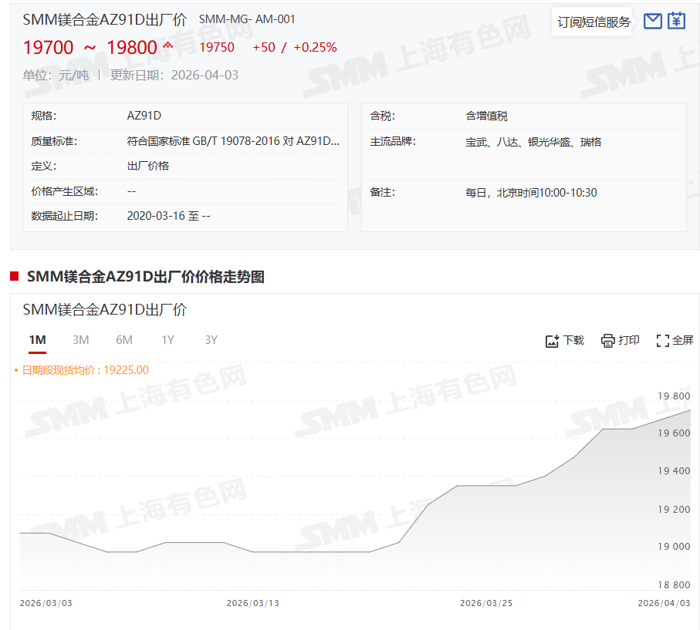Click the 2026/03/25 date on chart axis
This screenshot has width=700, height=630.
coord(486,603)
